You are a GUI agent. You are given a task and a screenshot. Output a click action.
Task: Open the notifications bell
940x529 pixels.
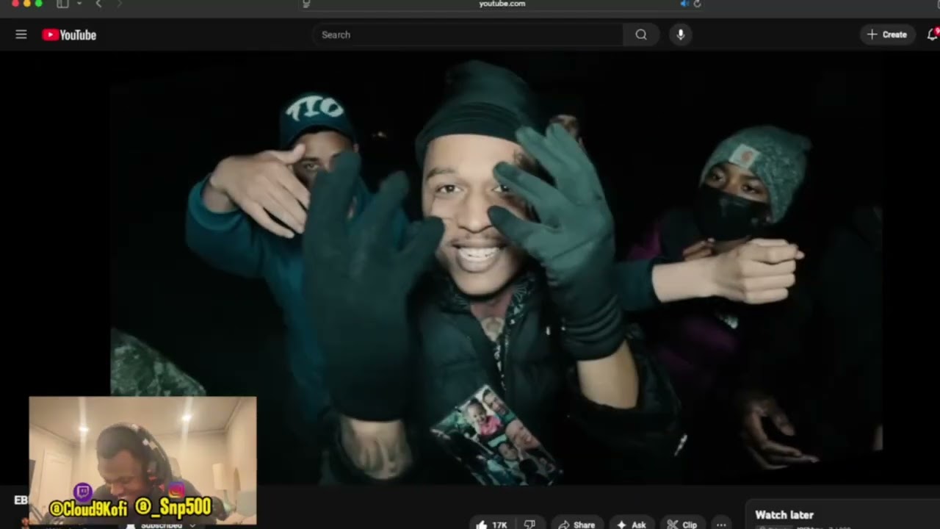pos(933,35)
